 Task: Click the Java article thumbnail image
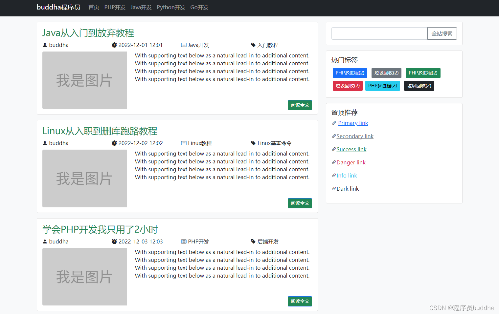(84, 80)
